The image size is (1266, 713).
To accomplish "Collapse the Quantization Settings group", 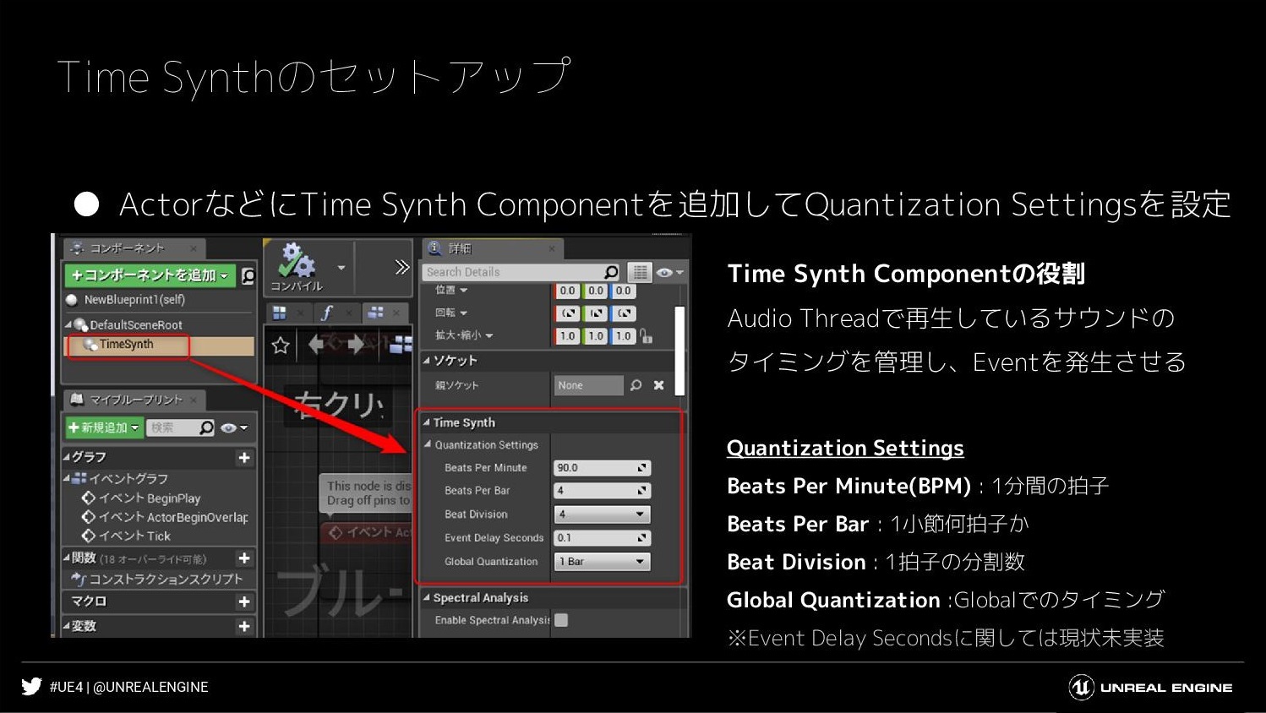I will coord(428,444).
